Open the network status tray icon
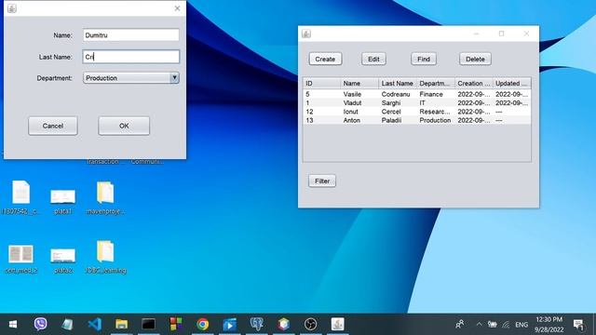This screenshot has width=596, height=335. point(506,325)
